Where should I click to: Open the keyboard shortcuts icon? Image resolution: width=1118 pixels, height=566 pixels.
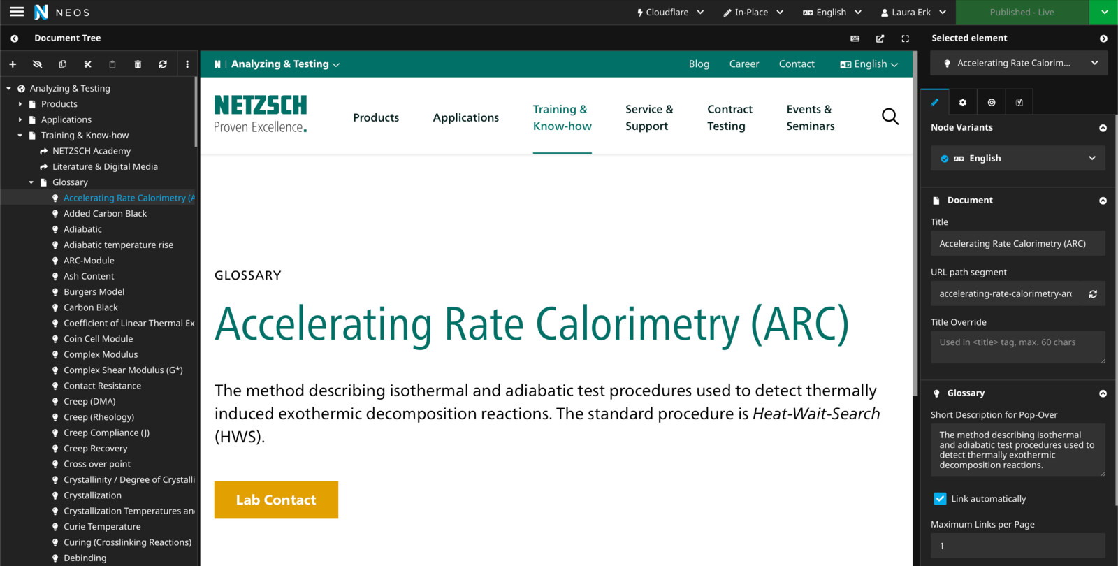pyautogui.click(x=855, y=38)
